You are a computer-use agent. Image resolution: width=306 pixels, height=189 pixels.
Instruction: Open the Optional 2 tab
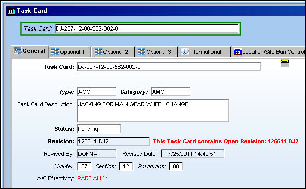(x=113, y=52)
